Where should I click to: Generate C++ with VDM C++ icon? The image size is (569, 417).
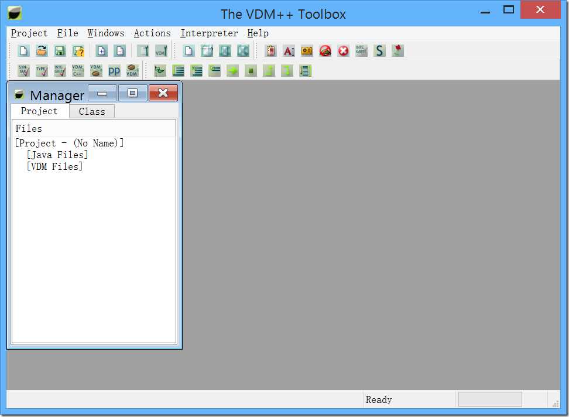78,71
